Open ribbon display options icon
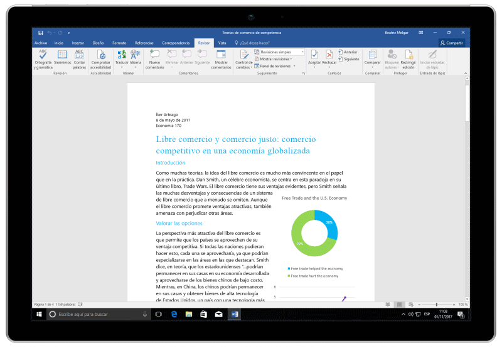 coord(420,33)
